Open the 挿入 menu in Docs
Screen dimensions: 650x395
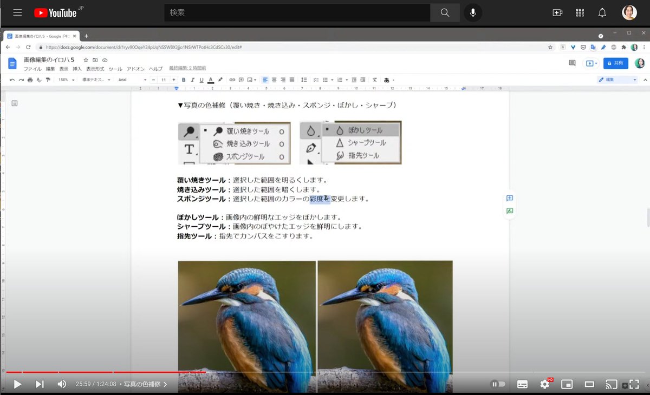click(x=77, y=69)
